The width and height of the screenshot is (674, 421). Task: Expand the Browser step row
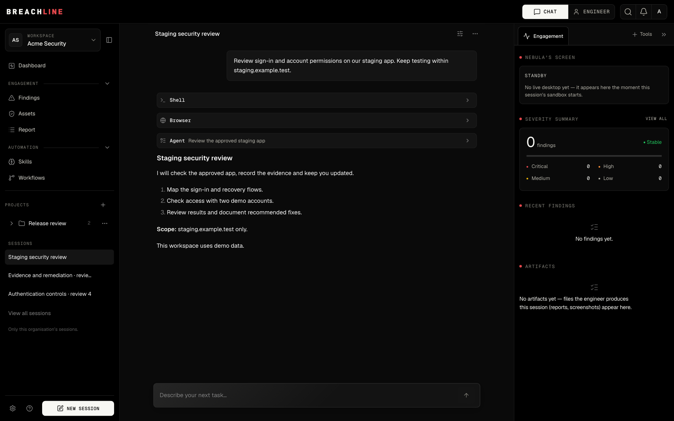[317, 120]
